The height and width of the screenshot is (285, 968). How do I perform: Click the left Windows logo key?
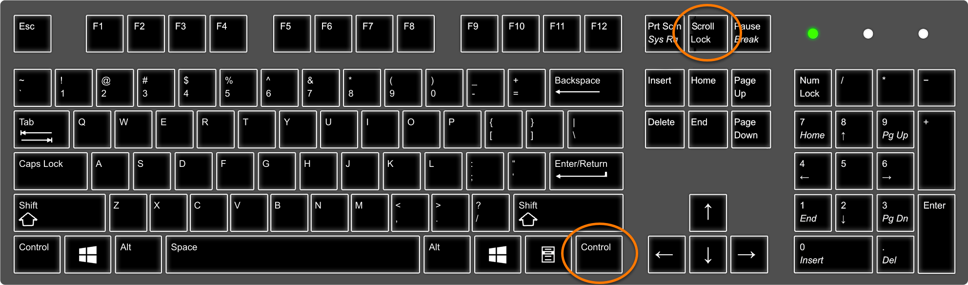pos(88,254)
